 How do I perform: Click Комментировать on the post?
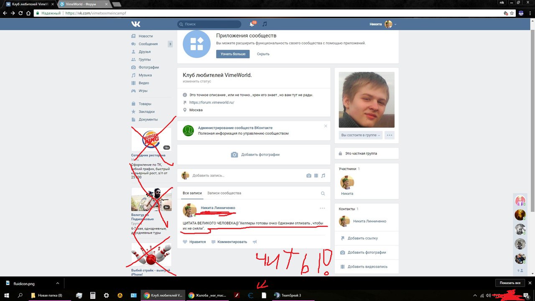point(229,242)
